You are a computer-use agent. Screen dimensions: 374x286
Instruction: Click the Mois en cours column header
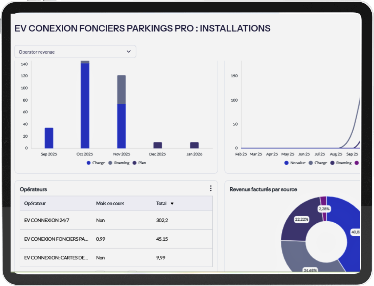pyautogui.click(x=110, y=204)
